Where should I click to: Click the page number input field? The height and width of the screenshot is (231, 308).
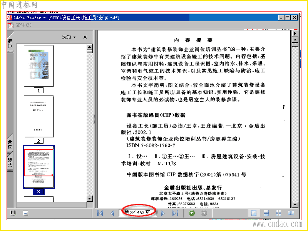click(137, 213)
